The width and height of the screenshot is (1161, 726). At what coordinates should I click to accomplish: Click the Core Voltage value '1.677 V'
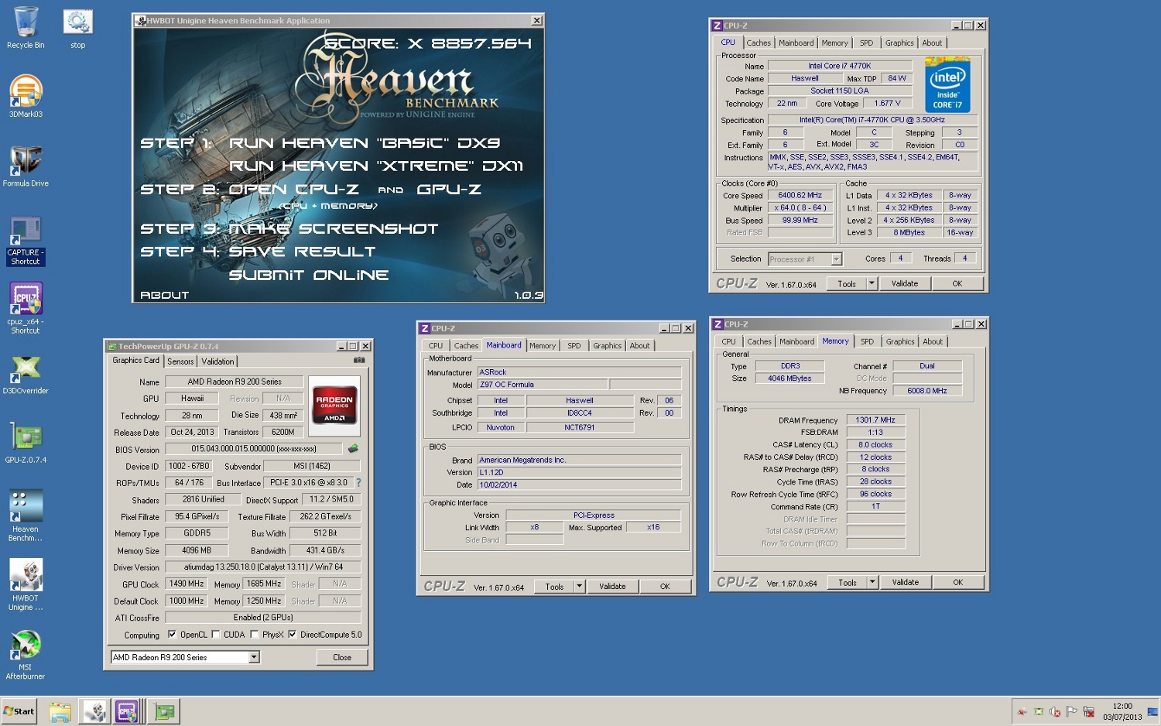(887, 104)
